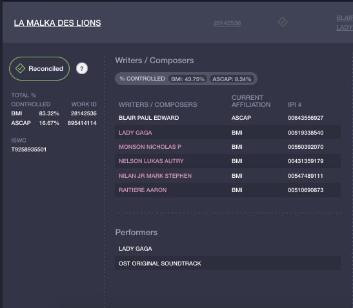
Task: Click the ASCAP: 8.34% controlled pill
Action: click(232, 79)
